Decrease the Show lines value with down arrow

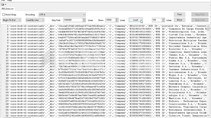pos(117,21)
